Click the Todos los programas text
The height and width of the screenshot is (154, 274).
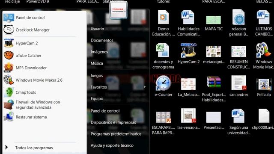click(34, 148)
